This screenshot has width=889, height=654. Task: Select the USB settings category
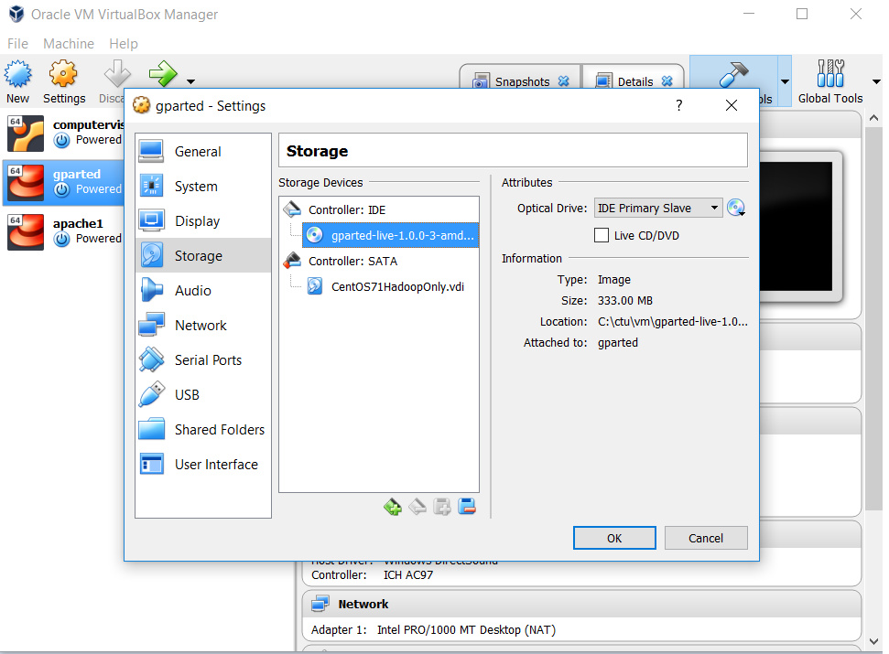click(203, 394)
